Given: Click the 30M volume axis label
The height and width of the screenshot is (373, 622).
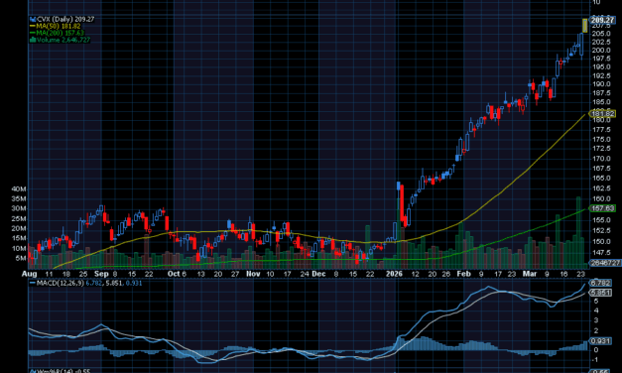Looking at the screenshot, I should (19, 208).
